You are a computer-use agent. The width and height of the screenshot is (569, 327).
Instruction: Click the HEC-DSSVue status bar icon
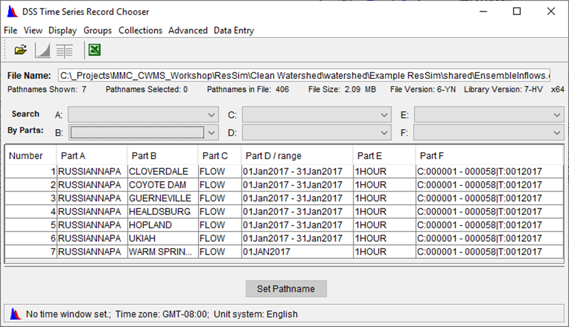[15, 314]
